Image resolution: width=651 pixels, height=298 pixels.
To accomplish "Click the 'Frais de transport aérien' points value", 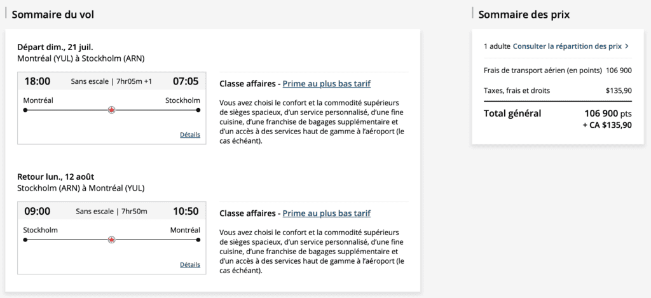I will tap(619, 70).
